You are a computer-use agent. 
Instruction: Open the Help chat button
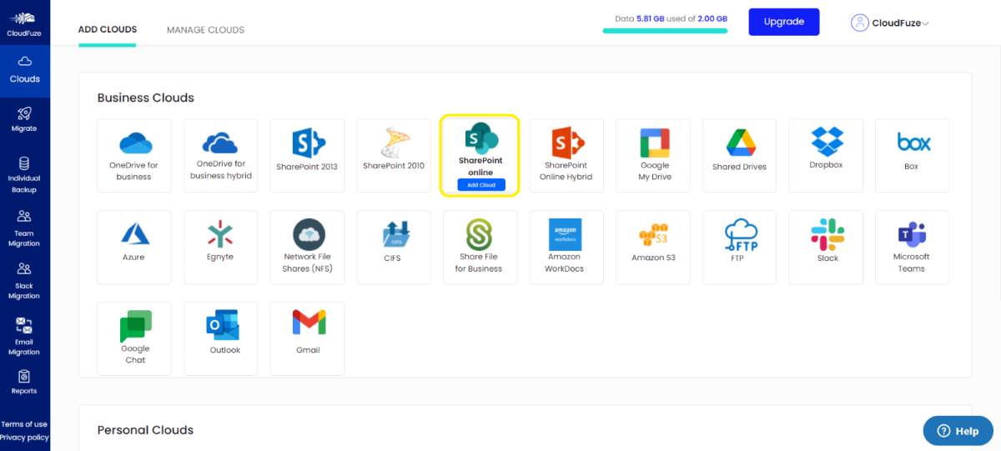pyautogui.click(x=958, y=431)
